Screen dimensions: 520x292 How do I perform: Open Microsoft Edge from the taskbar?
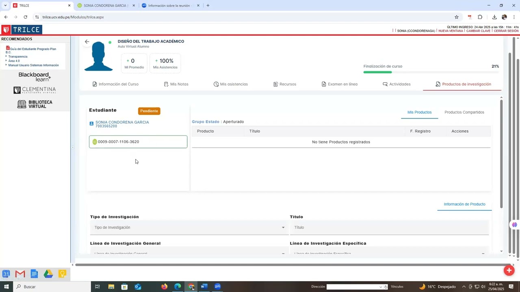178,287
